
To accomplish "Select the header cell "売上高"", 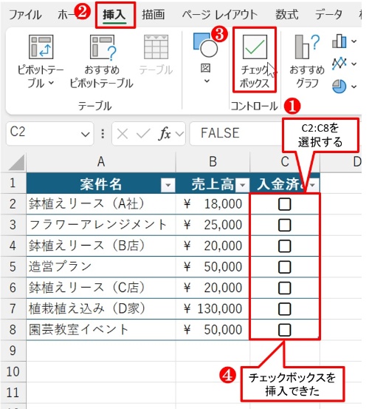I will (213, 183).
